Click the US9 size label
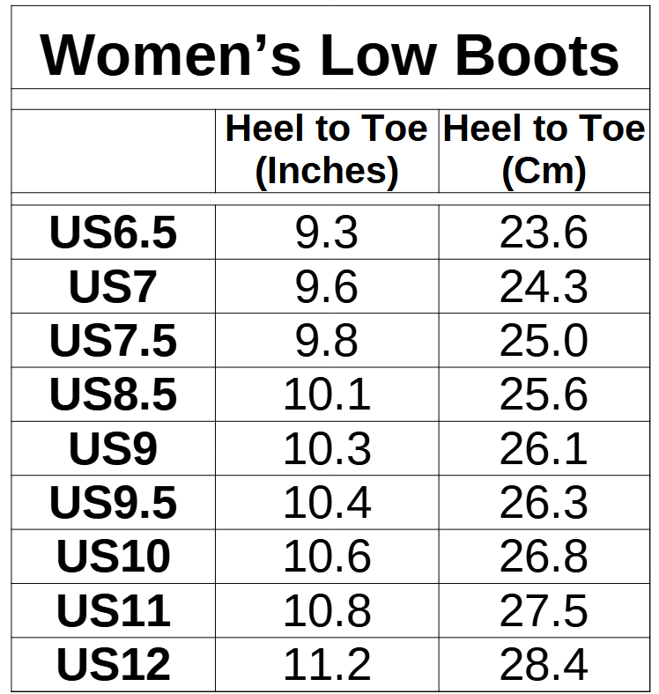The image size is (659, 694). (x=113, y=449)
